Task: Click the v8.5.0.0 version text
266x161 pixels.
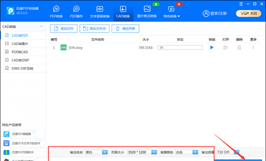Action: click(22, 13)
